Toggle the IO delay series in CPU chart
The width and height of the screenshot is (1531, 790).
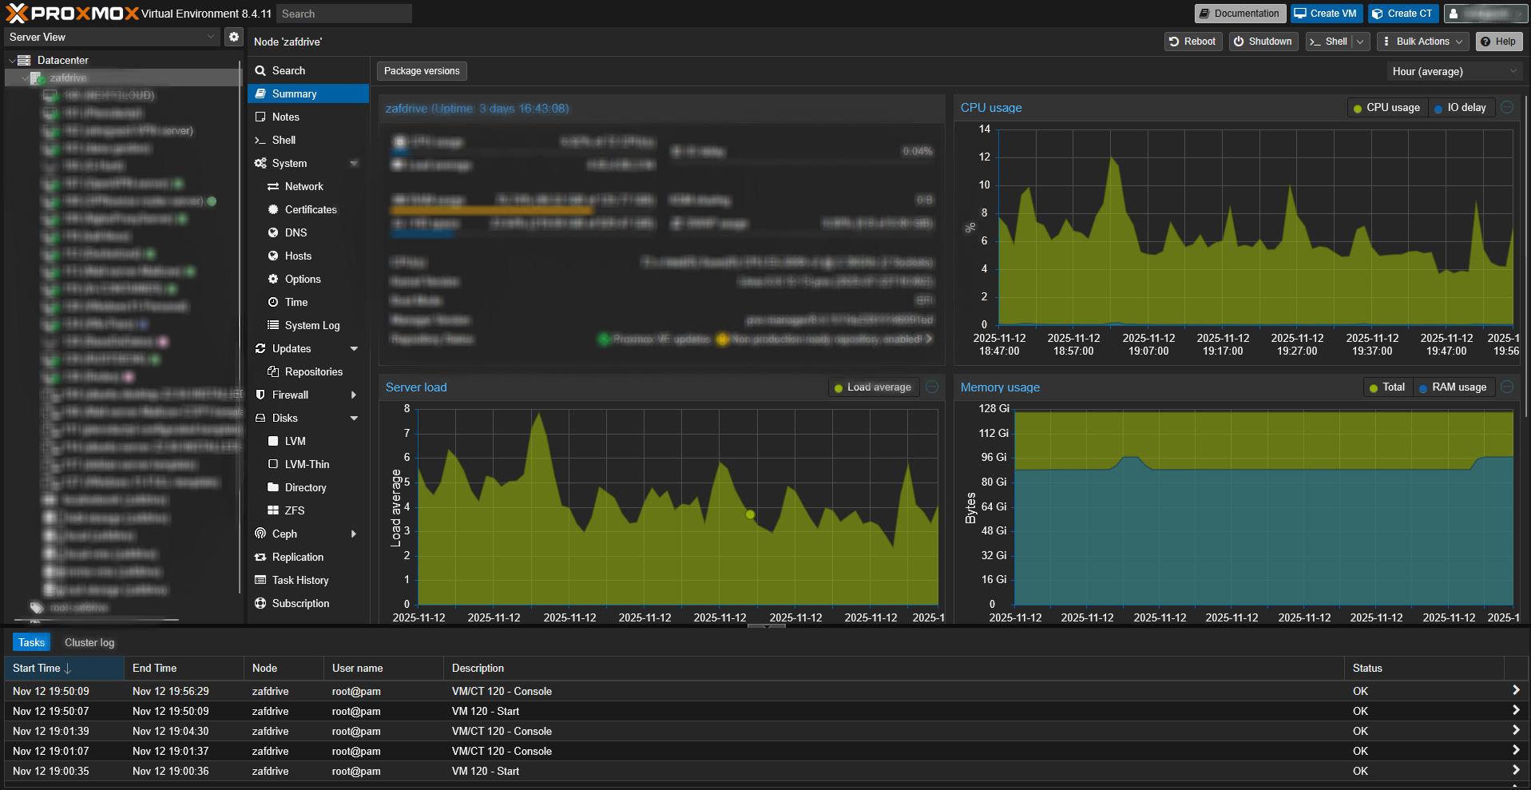pyautogui.click(x=1460, y=108)
